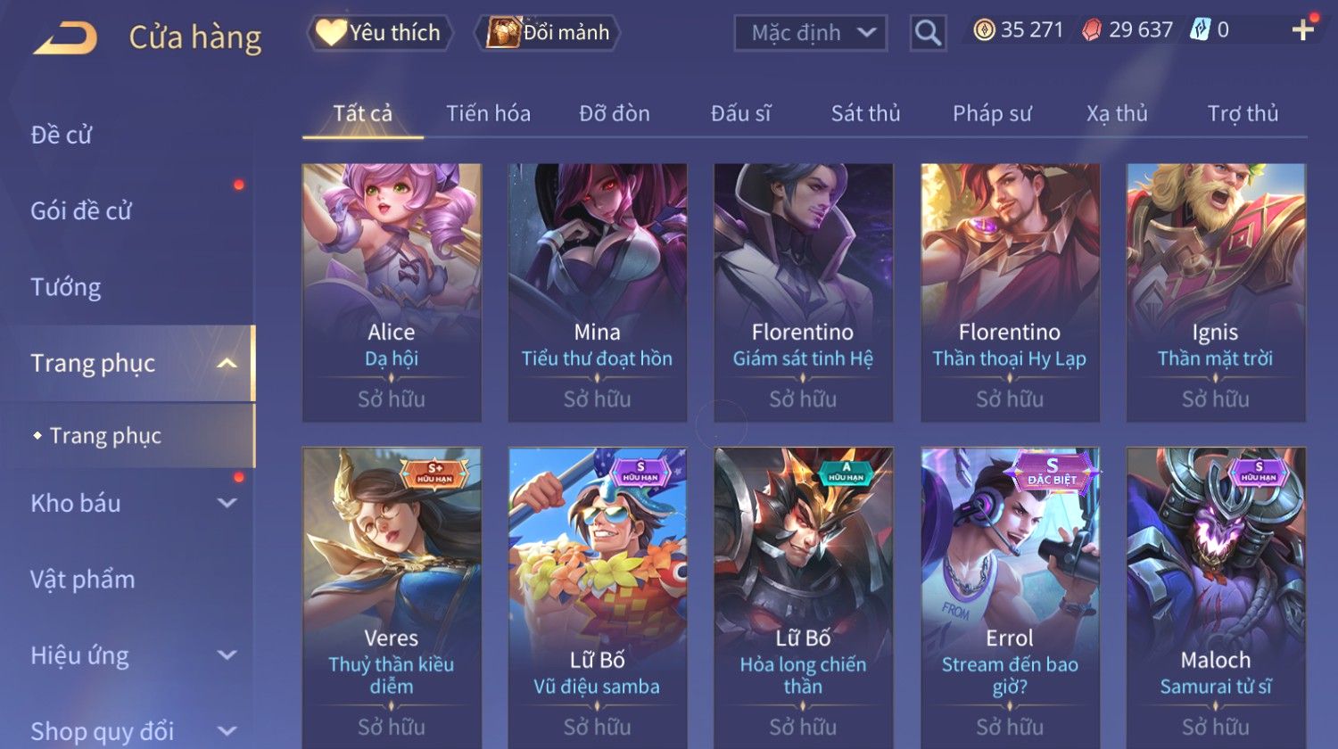
Task: Go to Tướng in the sidebar
Action: pos(66,287)
